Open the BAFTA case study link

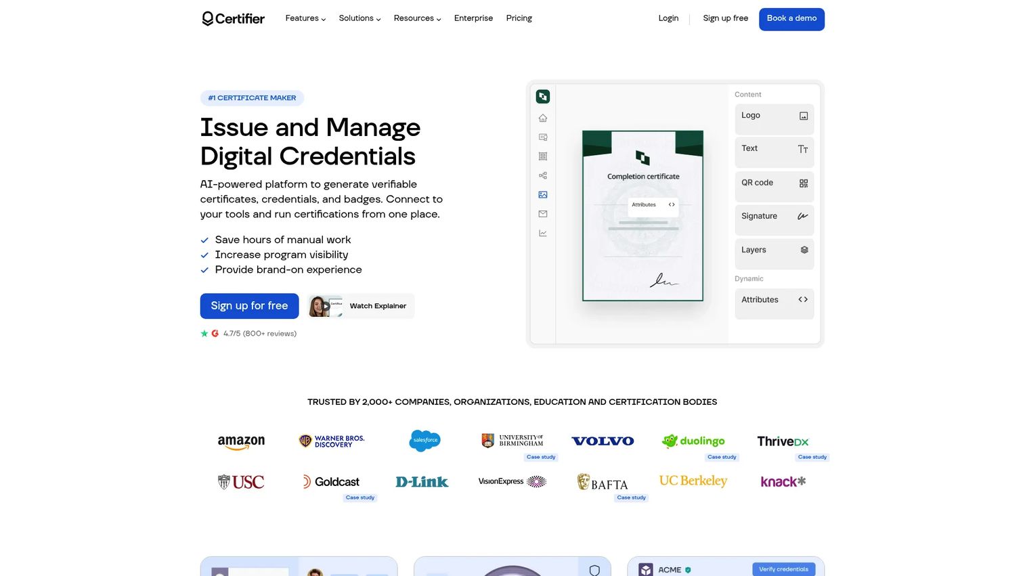632,497
